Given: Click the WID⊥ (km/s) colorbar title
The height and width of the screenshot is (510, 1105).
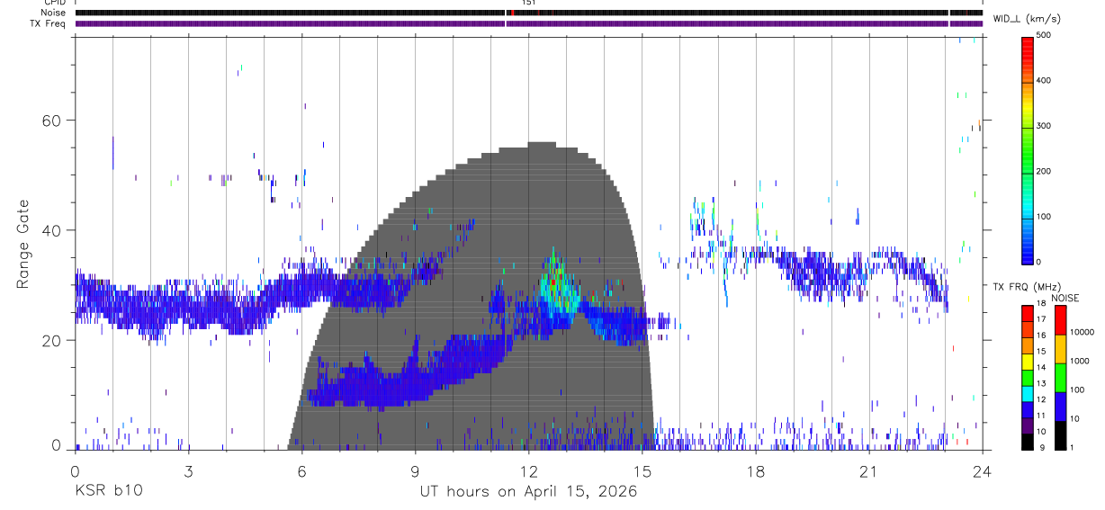Looking at the screenshot, I should pos(1027,17).
